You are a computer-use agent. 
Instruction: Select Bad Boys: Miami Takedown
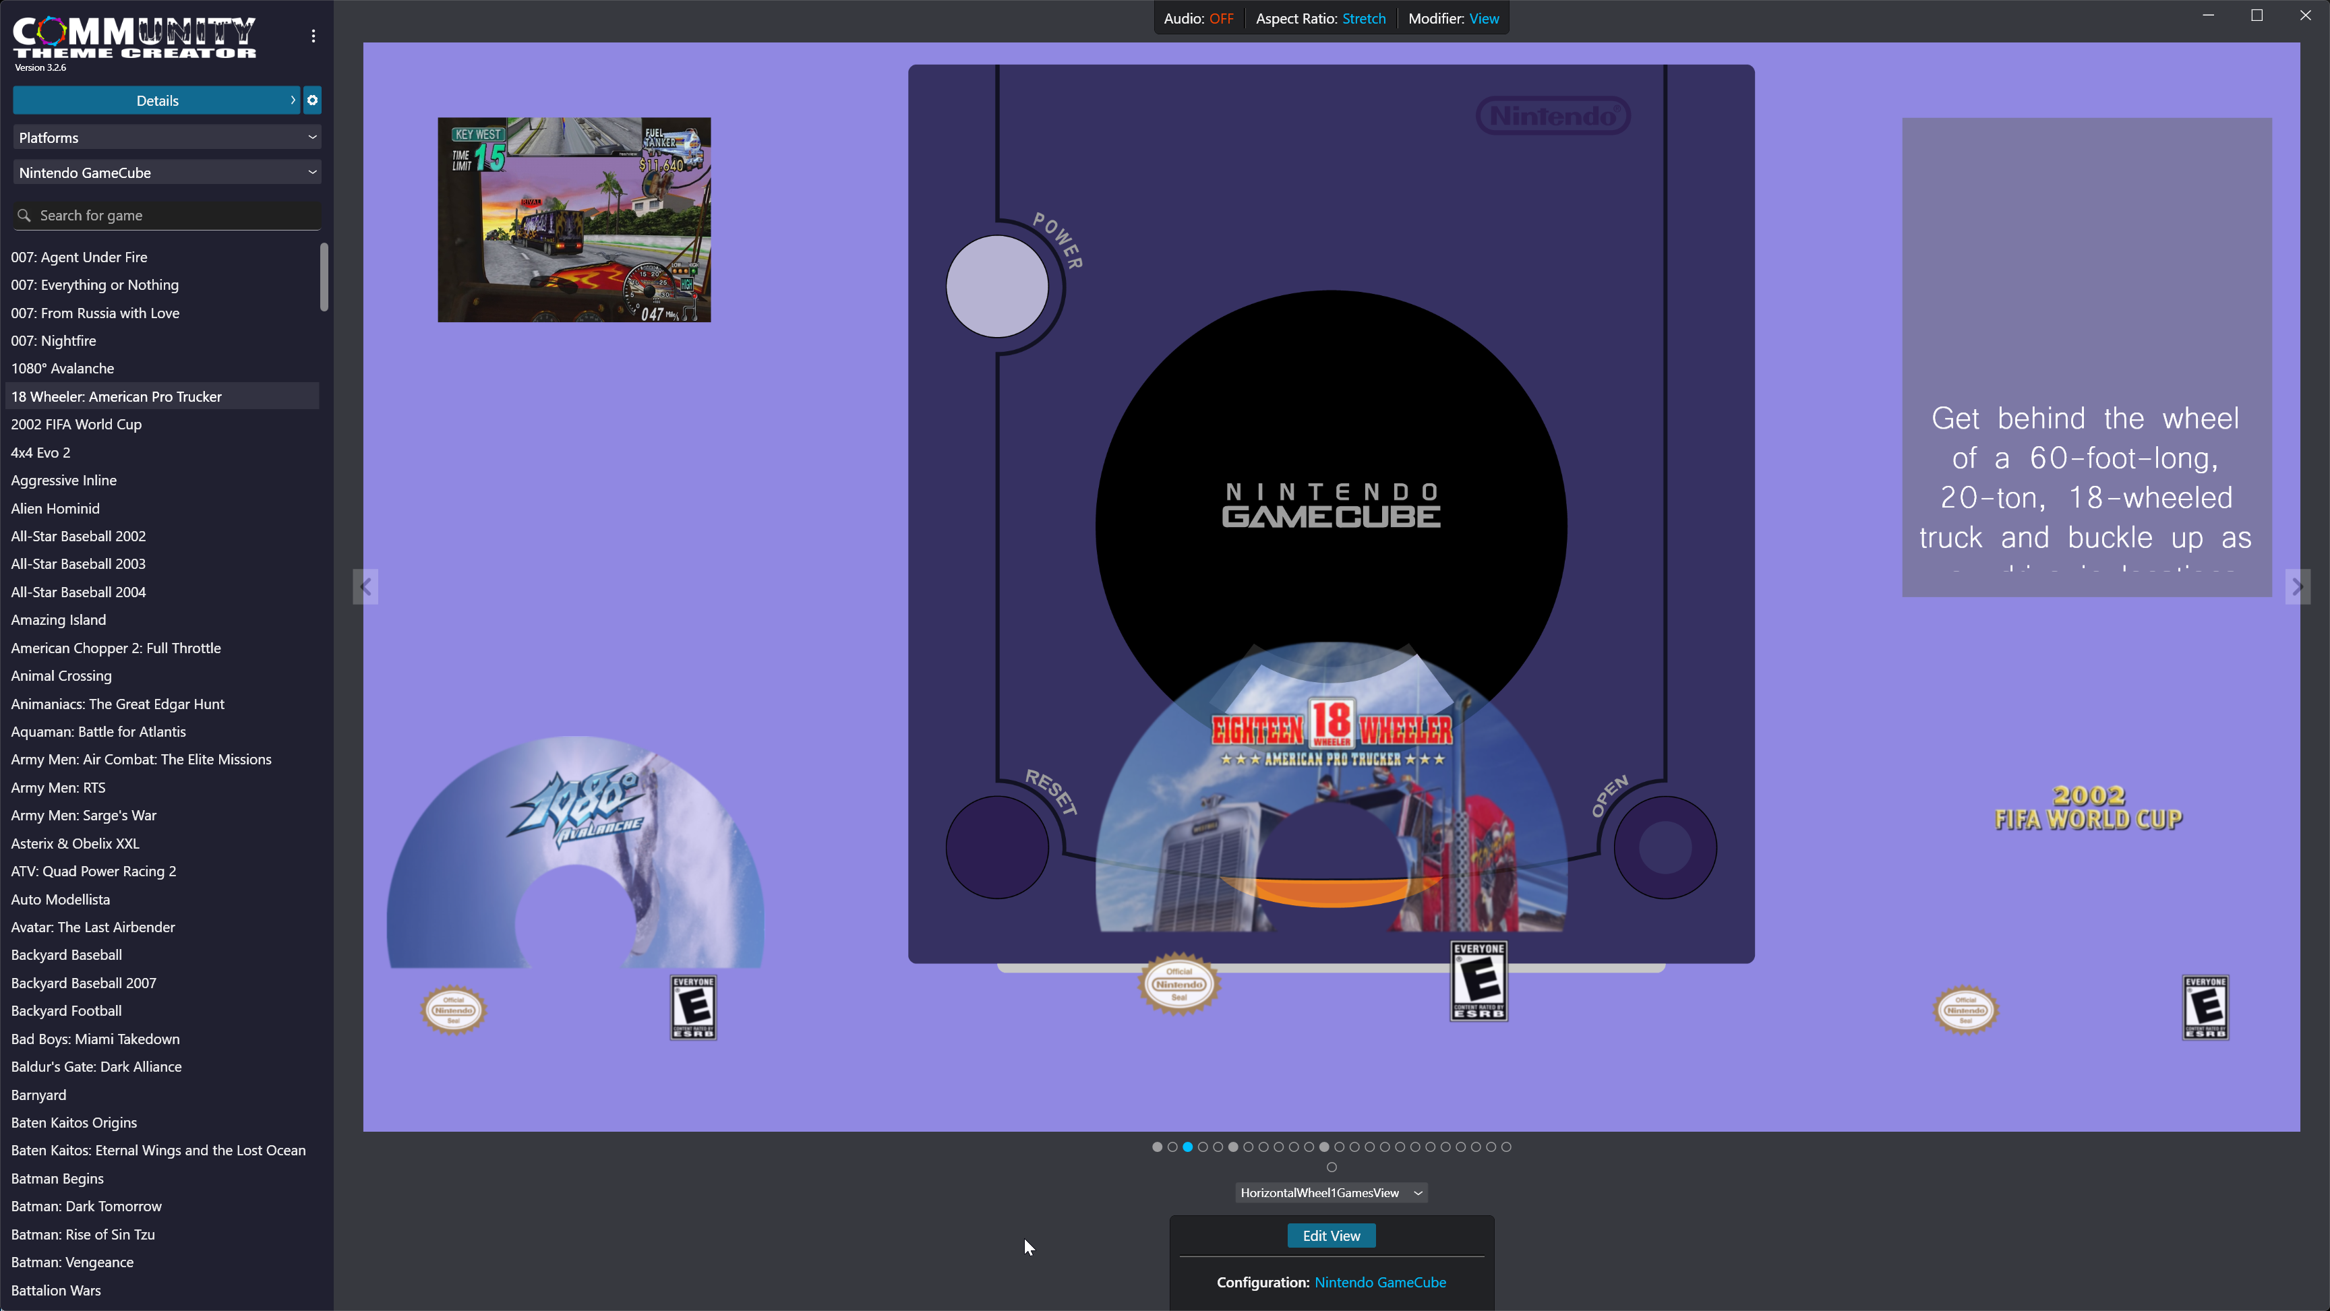[162, 1039]
